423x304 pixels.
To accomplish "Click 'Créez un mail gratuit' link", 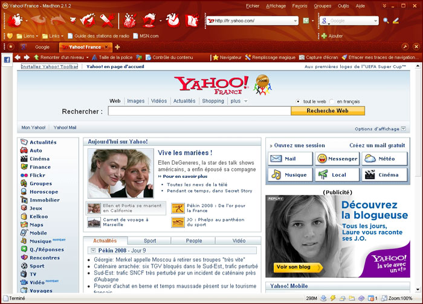I will coord(377,145).
